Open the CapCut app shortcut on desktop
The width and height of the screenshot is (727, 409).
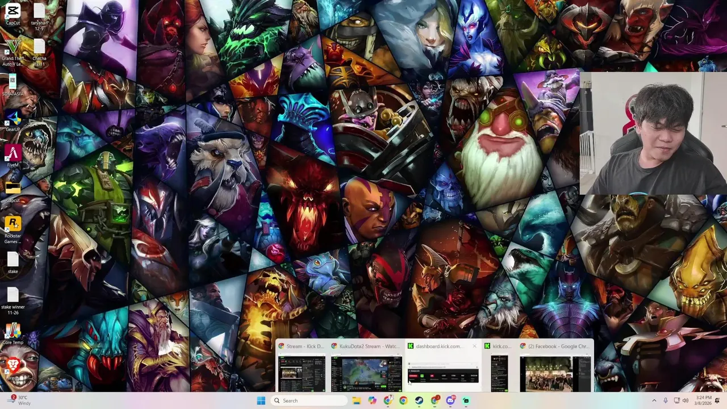pos(12,14)
